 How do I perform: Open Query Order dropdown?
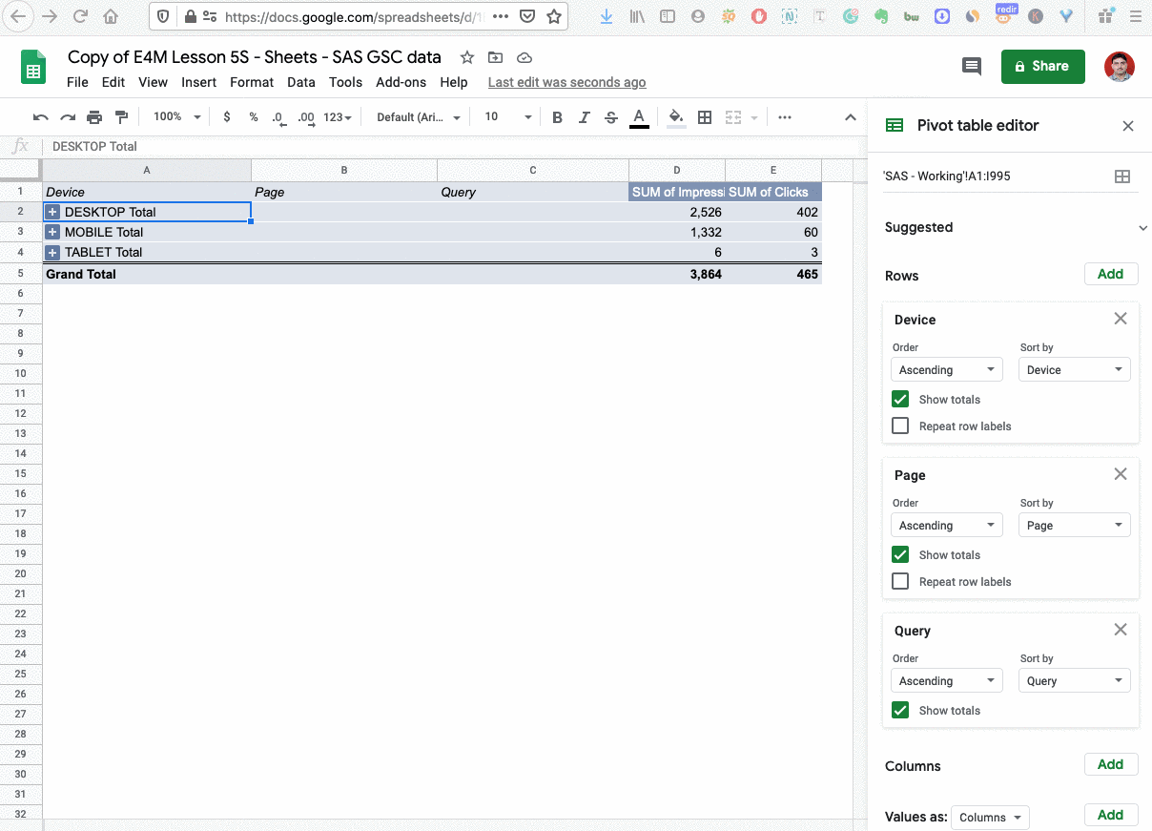[947, 680]
